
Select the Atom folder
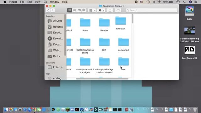coord(85,22)
